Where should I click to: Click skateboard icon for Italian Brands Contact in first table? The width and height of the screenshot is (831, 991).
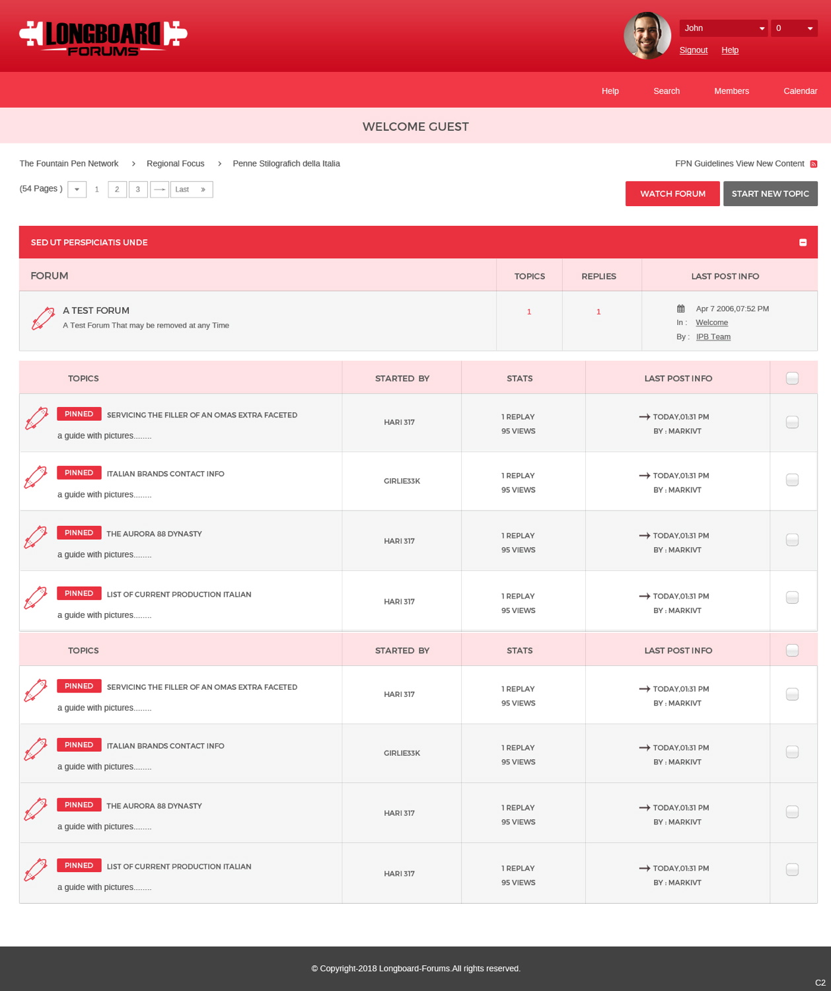tap(36, 477)
